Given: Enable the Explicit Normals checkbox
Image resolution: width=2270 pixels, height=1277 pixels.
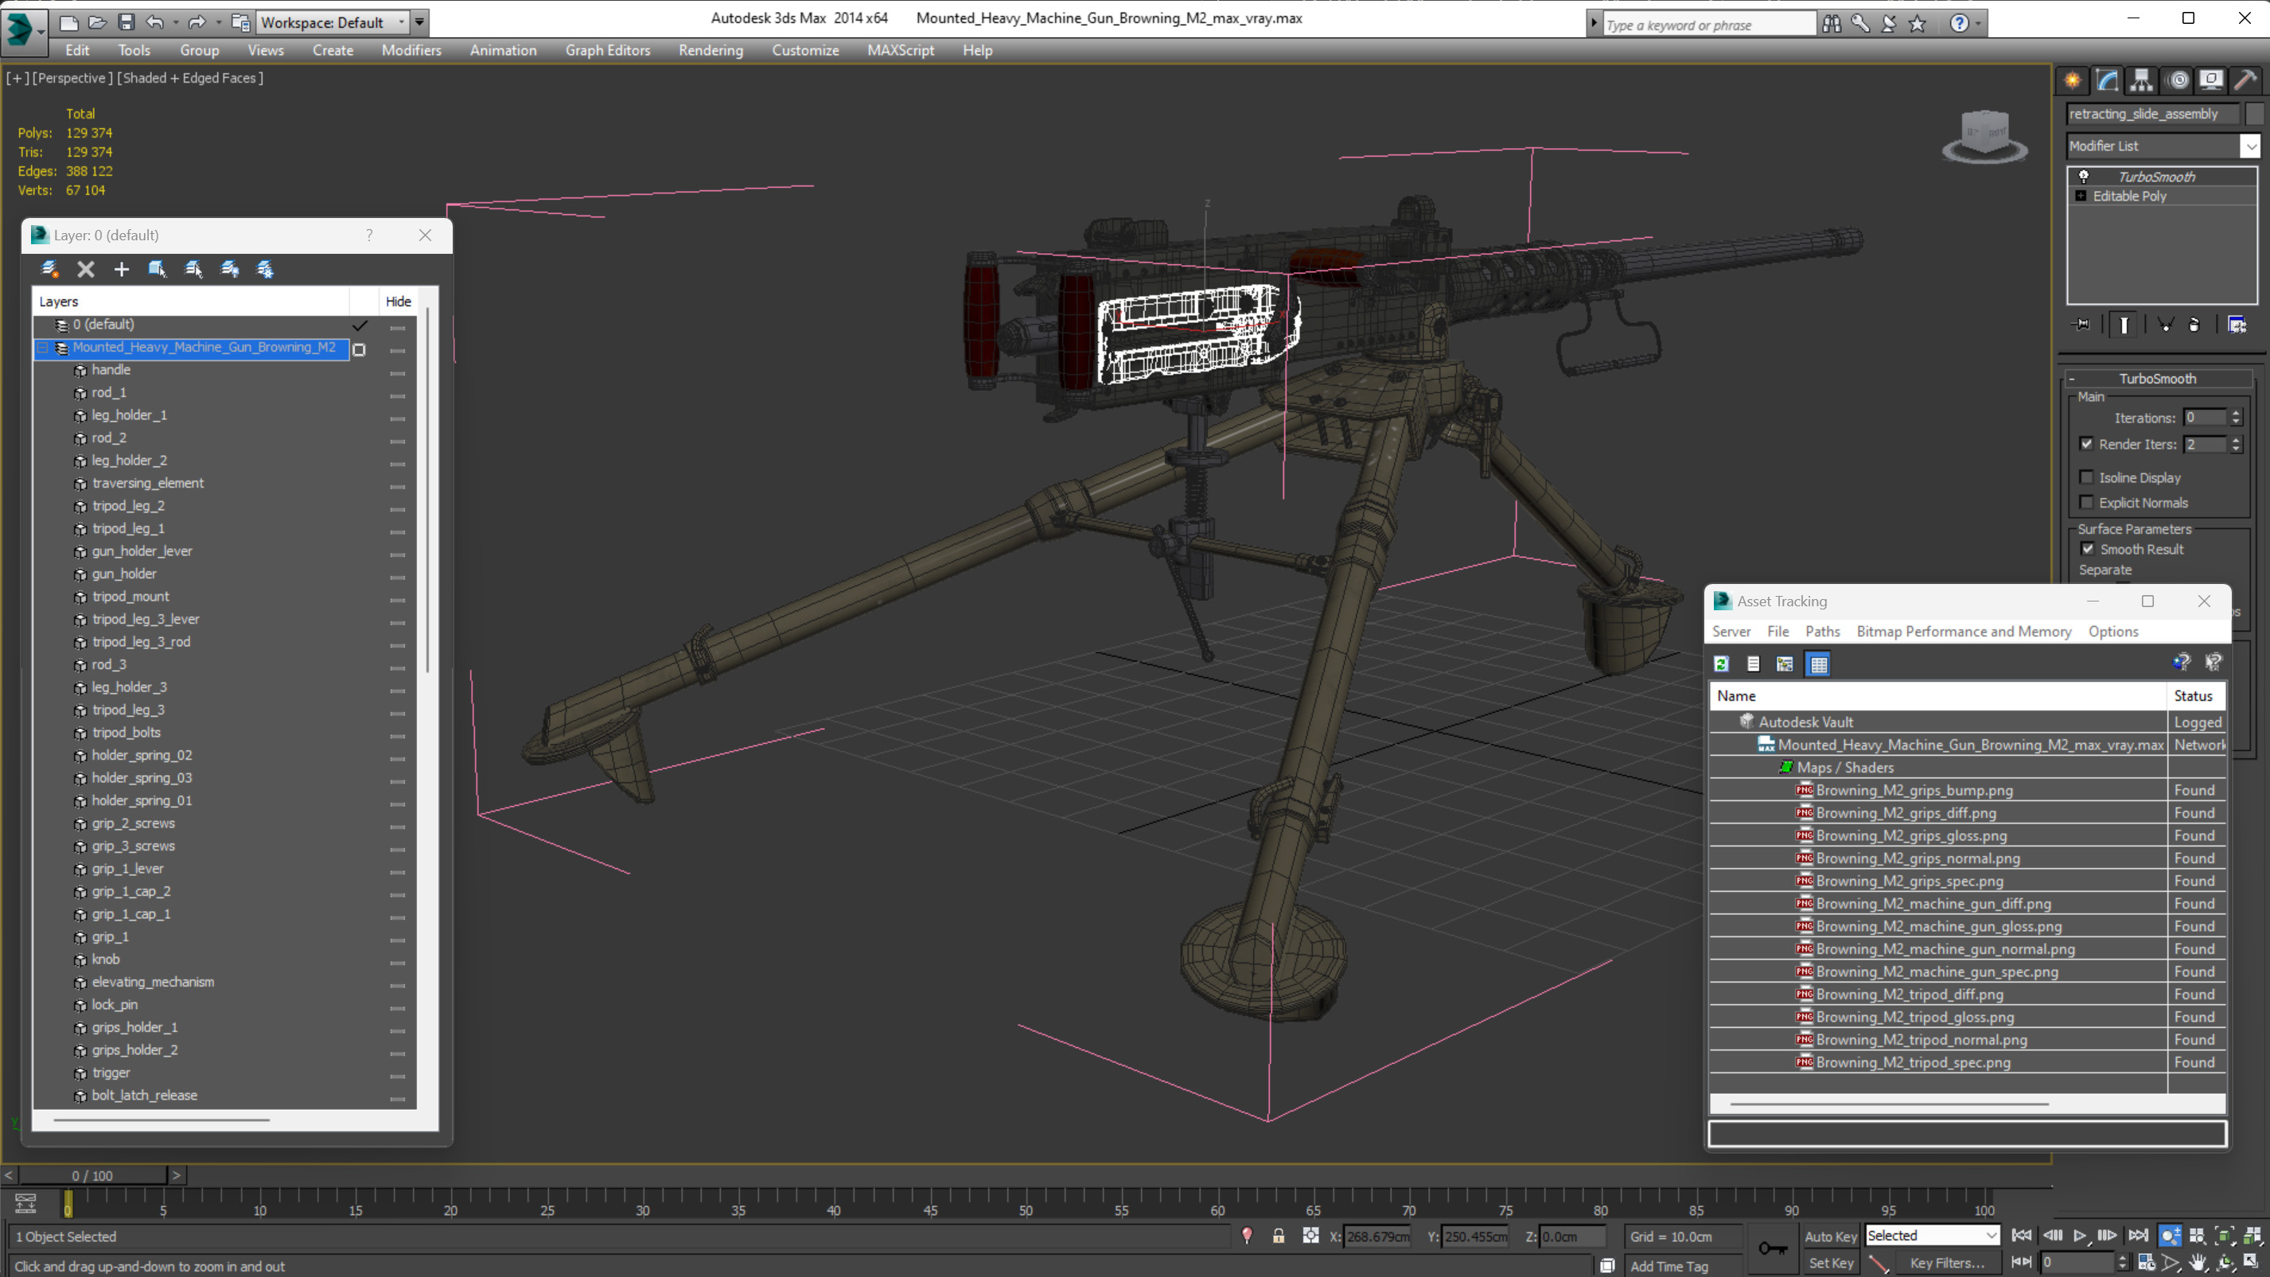Looking at the screenshot, I should click(2087, 502).
